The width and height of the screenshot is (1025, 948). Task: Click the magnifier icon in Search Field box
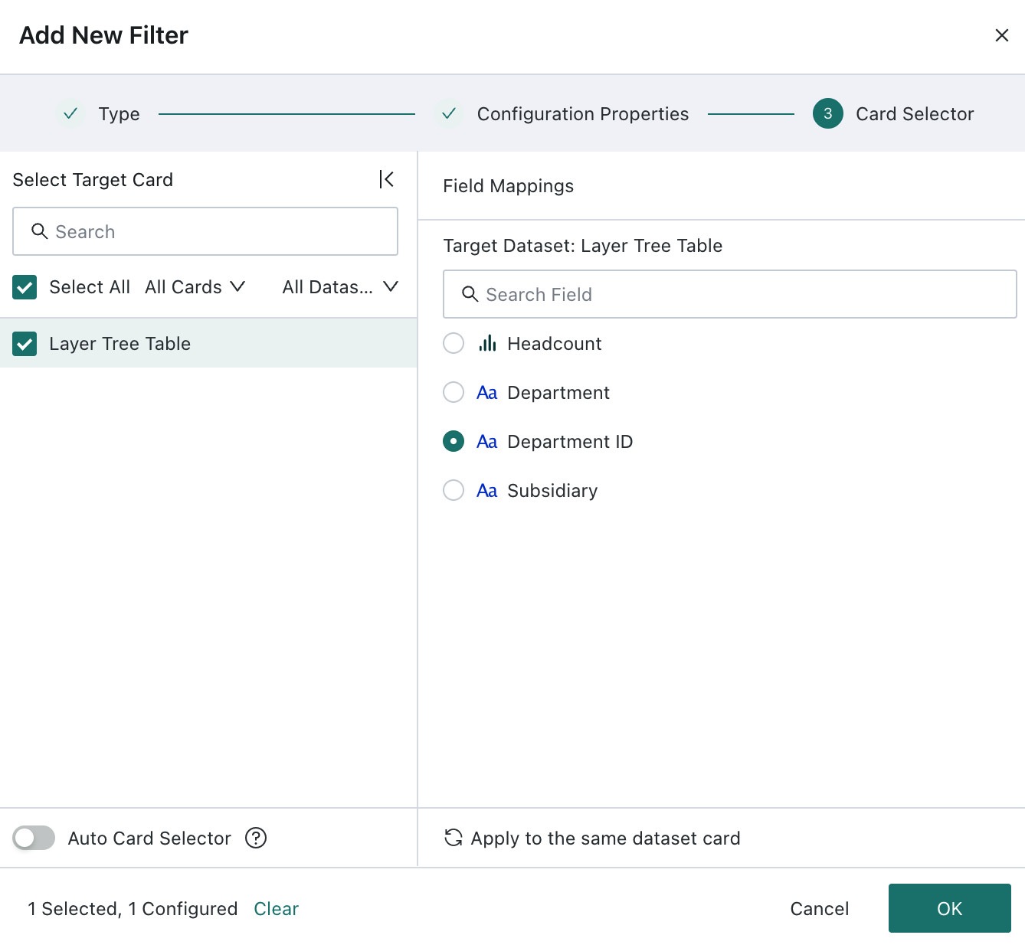click(x=470, y=294)
